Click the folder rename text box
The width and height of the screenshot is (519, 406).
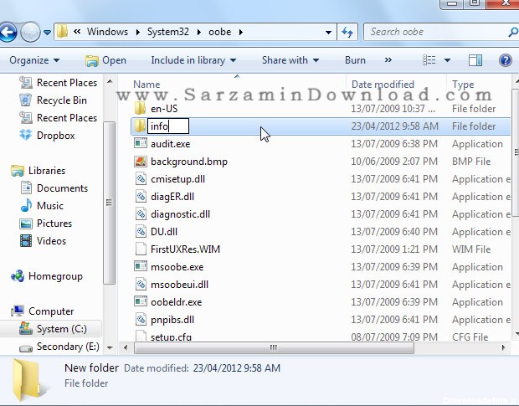[168, 126]
